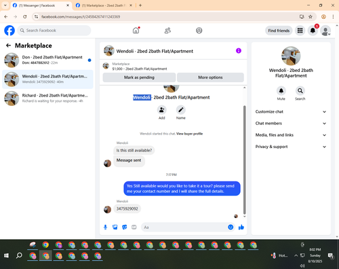
Task: Click the Search Facebook field
Action: coord(54,31)
